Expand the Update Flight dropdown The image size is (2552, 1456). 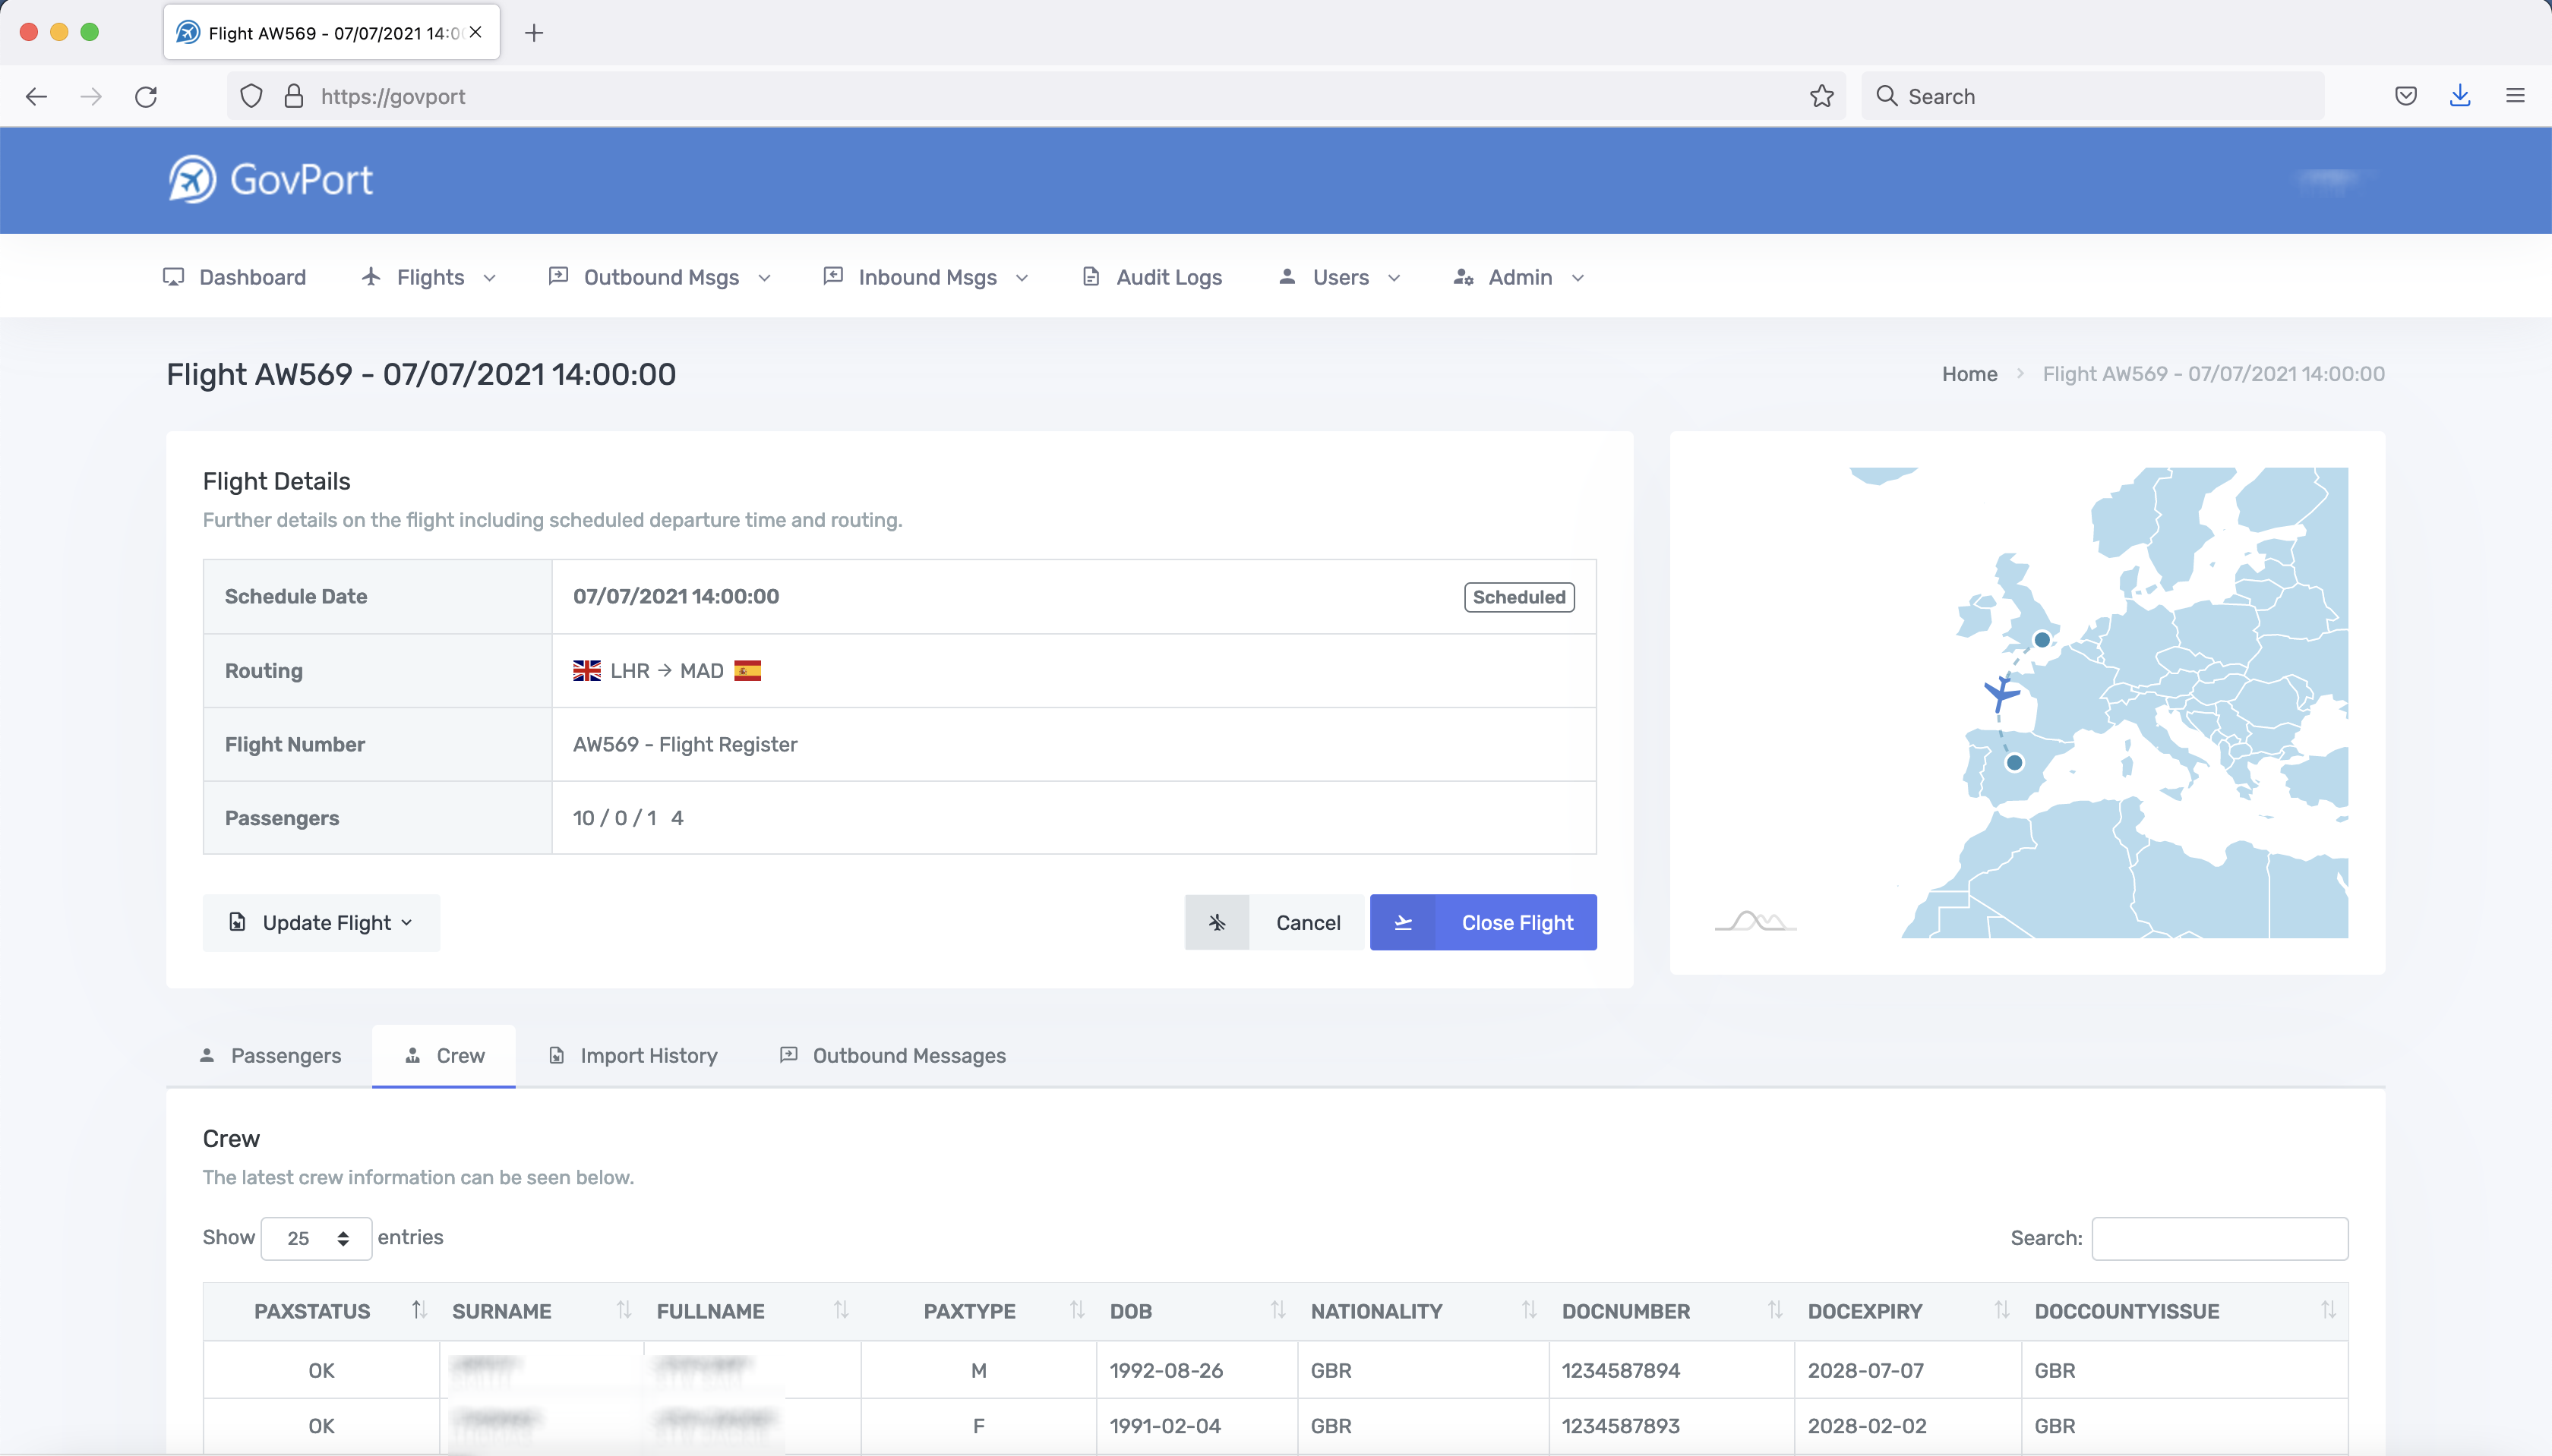322,922
